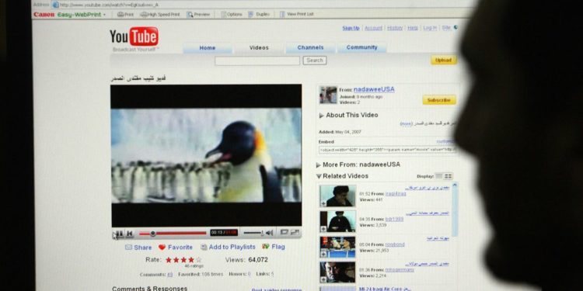Click the Flag link
Screen dimensions: 583x291
click(278, 247)
